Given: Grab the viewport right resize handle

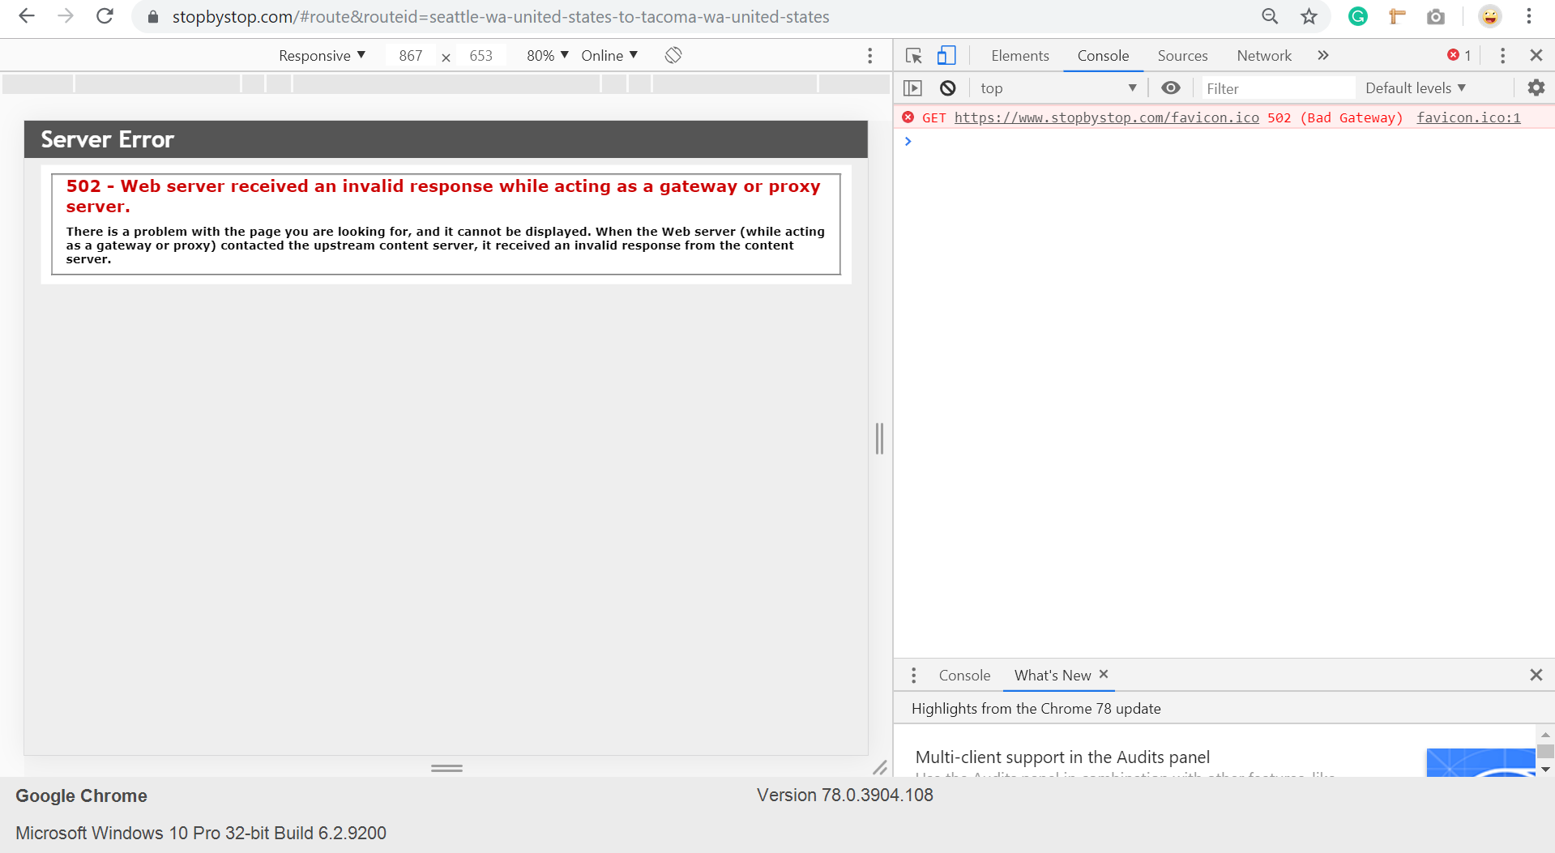Looking at the screenshot, I should pos(879,438).
